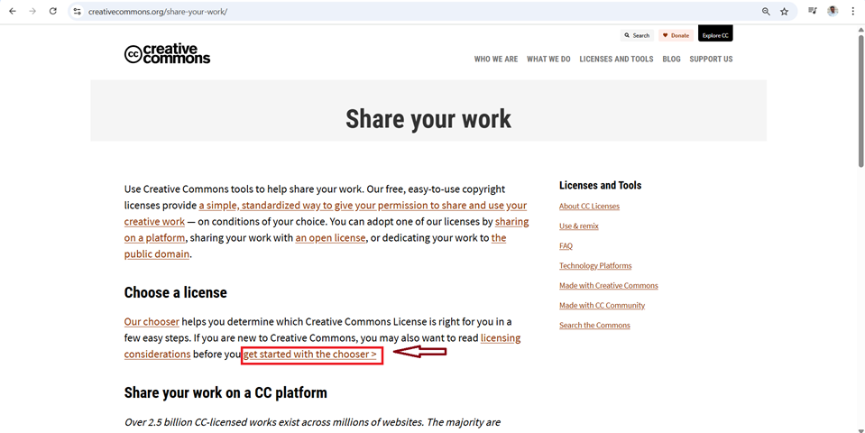Open the zoom magnifier in address bar
Viewport: 865px width, 433px height.
[x=766, y=11]
